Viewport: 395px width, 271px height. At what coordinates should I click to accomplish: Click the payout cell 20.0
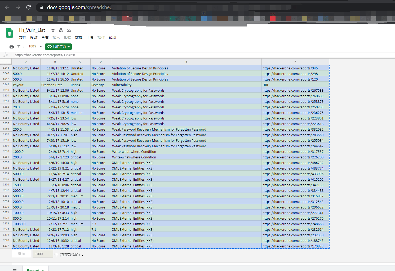26,107
